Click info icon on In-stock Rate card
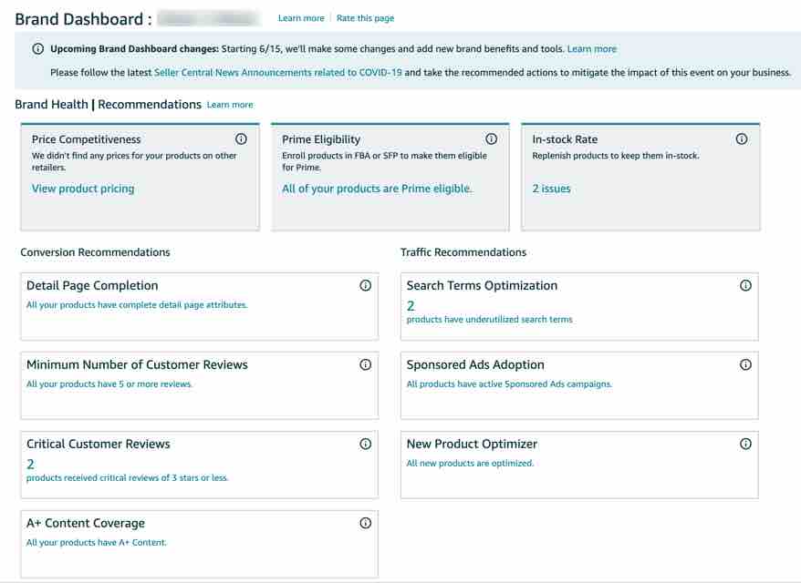Viewport: 801px width, 583px height. pos(742,139)
